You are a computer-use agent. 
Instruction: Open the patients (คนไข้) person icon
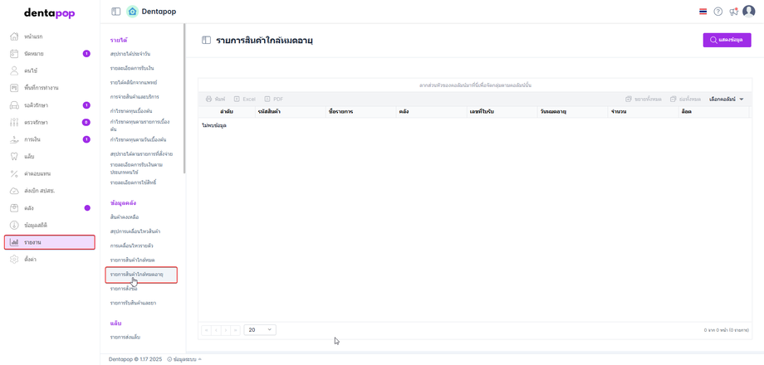pos(14,71)
